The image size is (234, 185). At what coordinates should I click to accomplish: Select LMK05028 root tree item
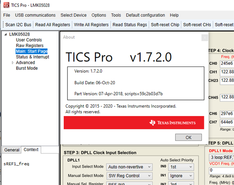(x=19, y=34)
